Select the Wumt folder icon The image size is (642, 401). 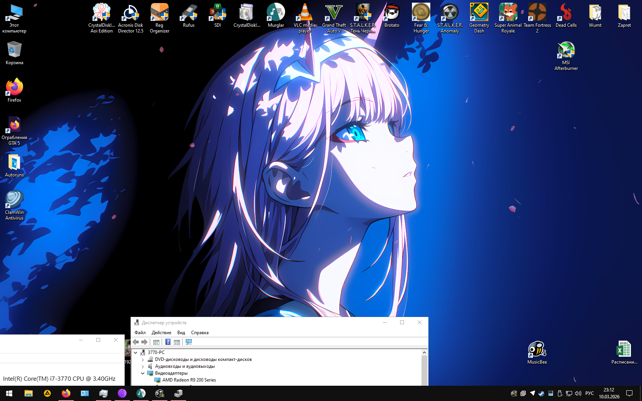595,16
